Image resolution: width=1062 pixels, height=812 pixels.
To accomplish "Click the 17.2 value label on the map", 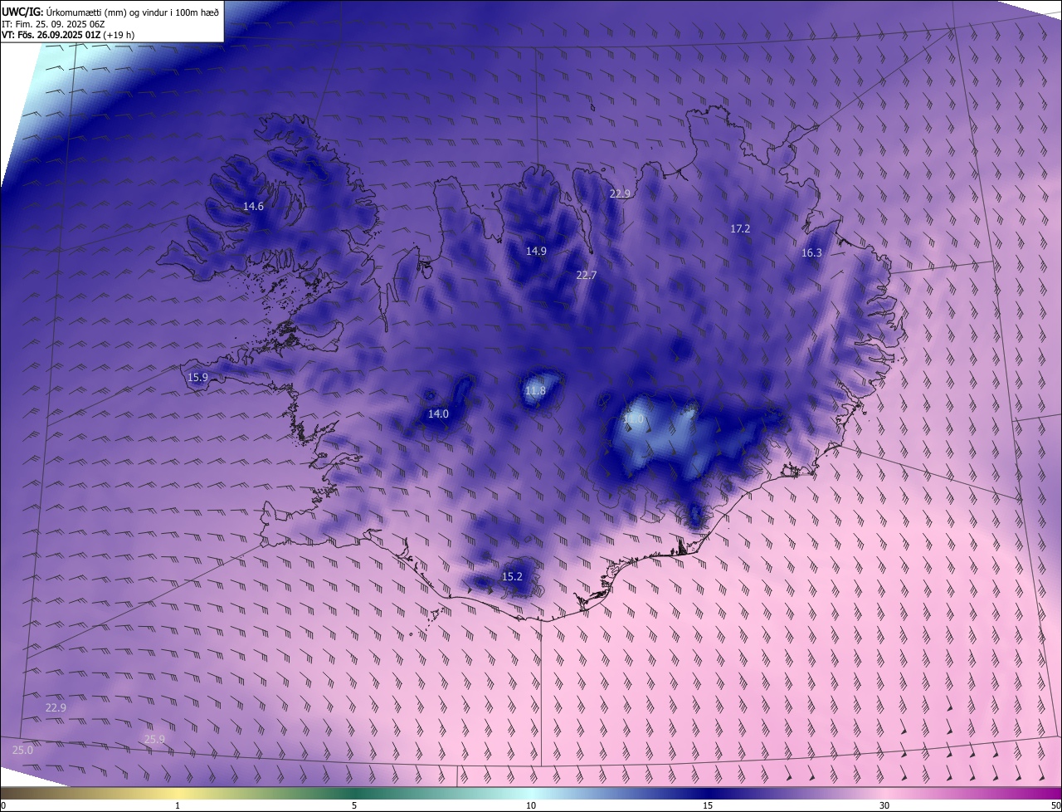I will pos(740,228).
